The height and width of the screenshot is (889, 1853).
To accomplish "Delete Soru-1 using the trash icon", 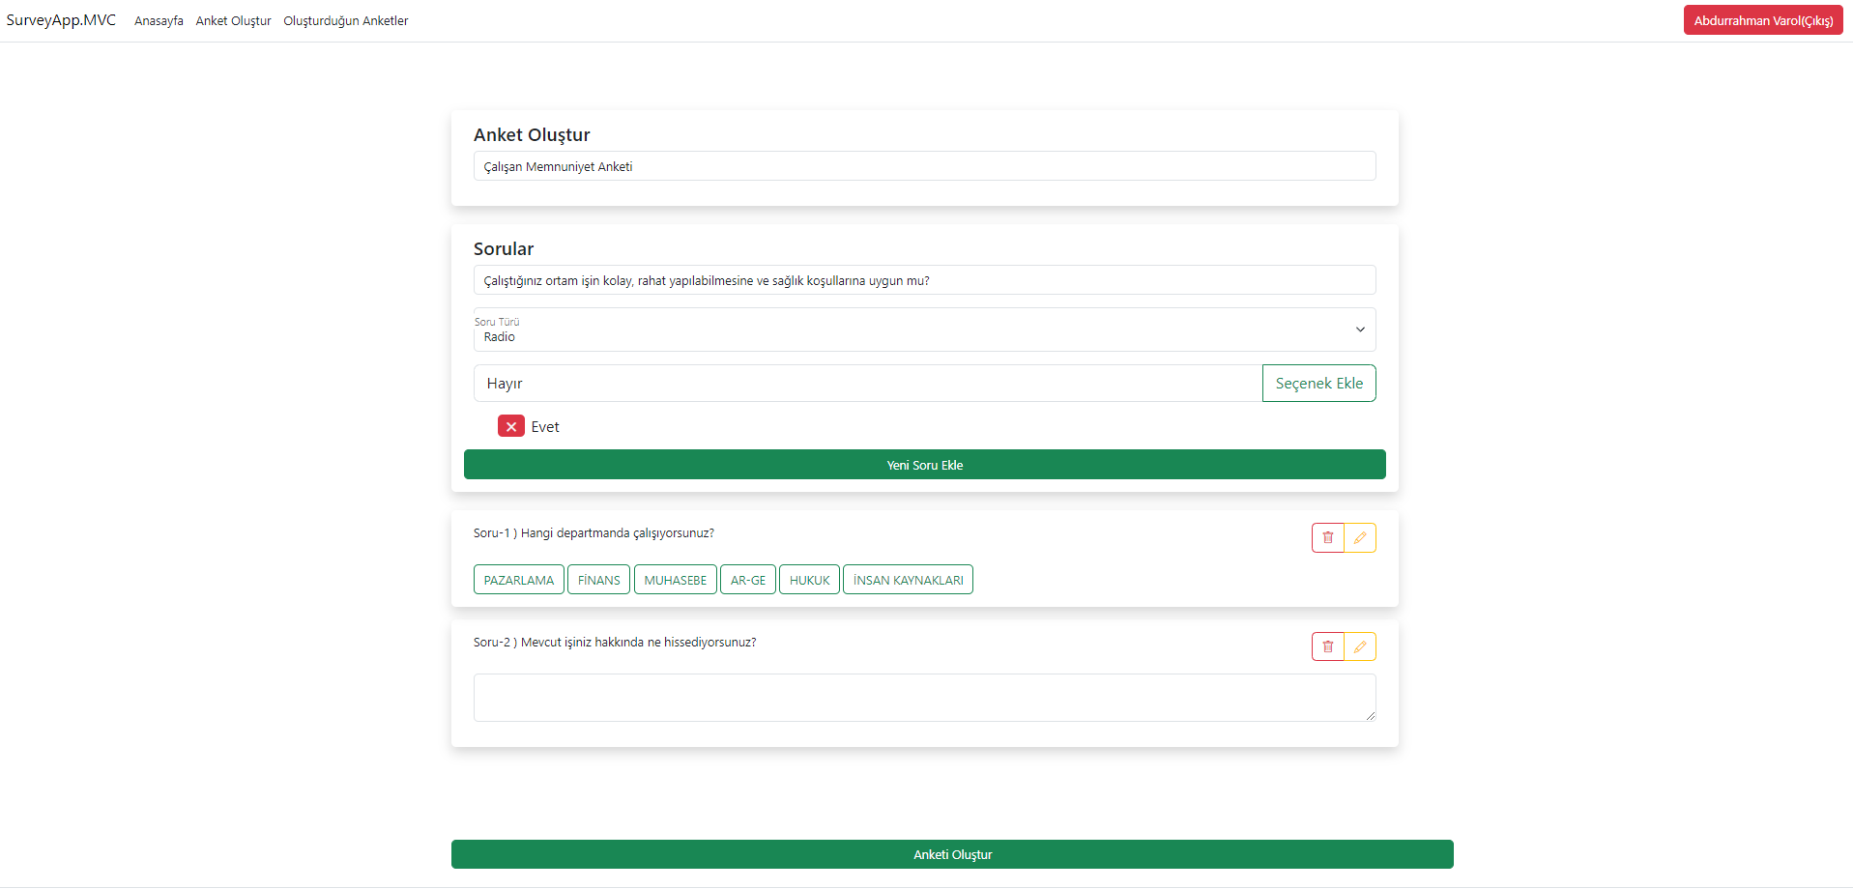I will tap(1326, 537).
